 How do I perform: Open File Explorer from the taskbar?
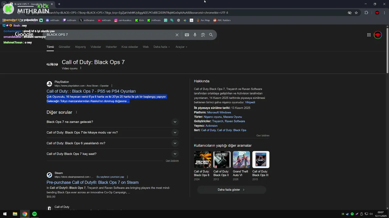pyautogui.click(x=15, y=214)
